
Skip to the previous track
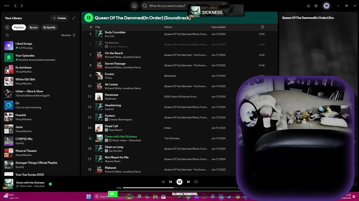[x=170, y=182]
